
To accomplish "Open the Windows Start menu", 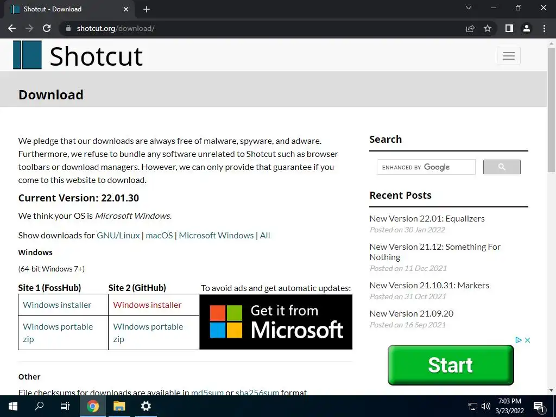I will [13, 406].
